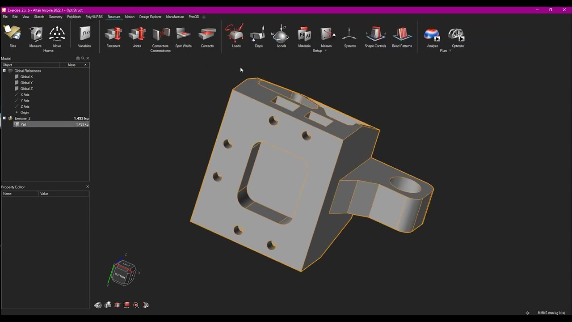Viewport: 572px width, 322px height.
Task: Click the red square view plane icon
Action: (x=127, y=305)
